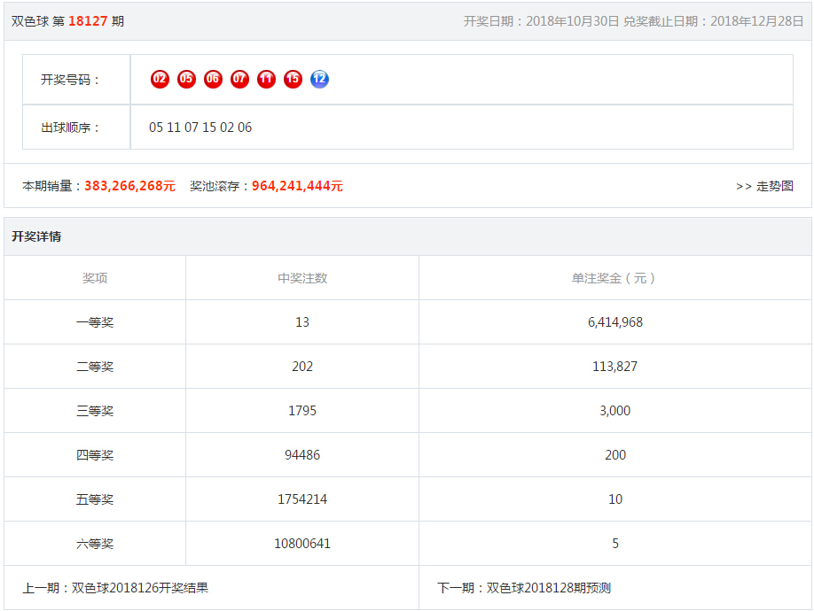Click third prize winner count 1795

(302, 411)
